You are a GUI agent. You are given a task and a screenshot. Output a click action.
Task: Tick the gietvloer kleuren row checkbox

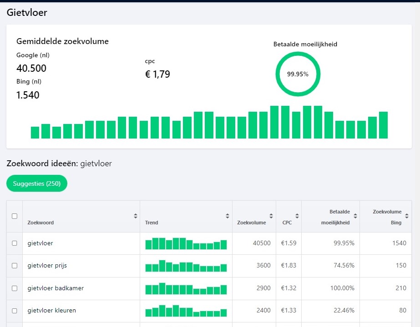pyautogui.click(x=15, y=311)
